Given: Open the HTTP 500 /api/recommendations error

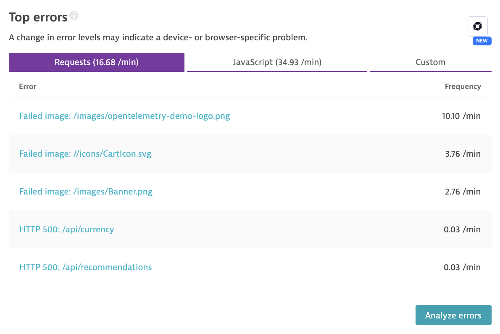Looking at the screenshot, I should point(85,267).
